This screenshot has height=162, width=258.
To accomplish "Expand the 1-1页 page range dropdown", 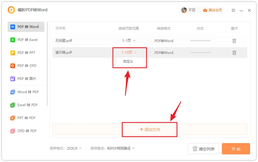I will tap(129, 41).
